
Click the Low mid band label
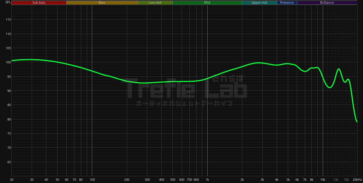[155, 3]
